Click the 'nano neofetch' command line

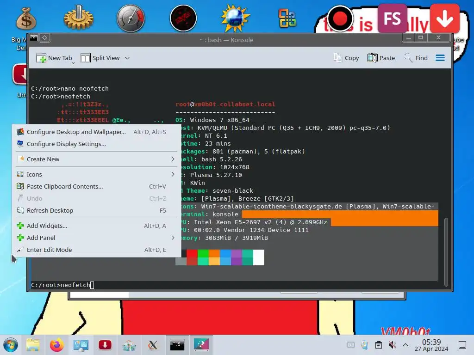point(70,88)
